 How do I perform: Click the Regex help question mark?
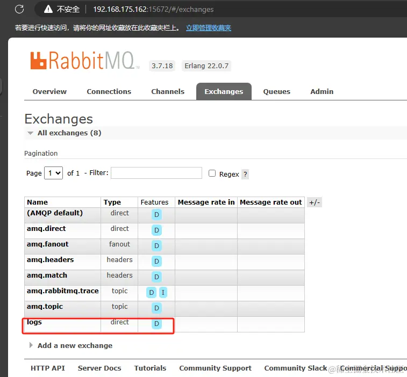(245, 174)
